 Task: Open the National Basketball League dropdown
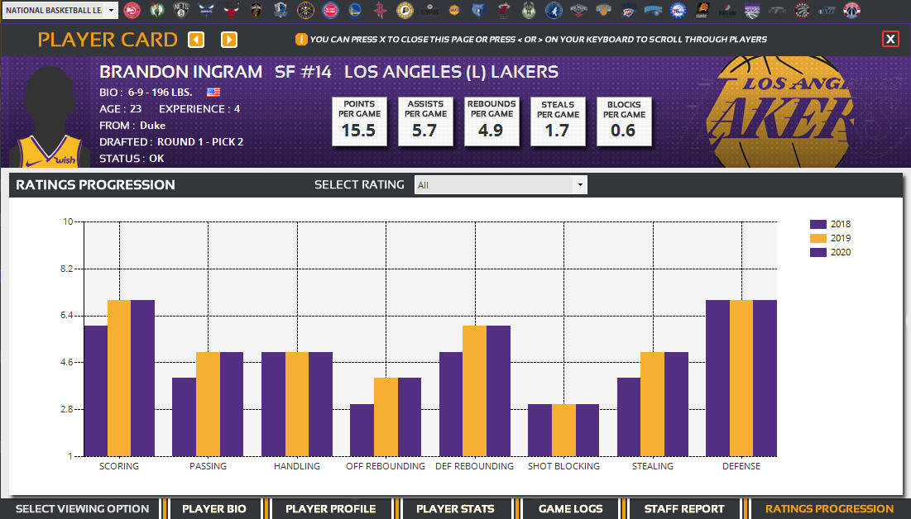click(60, 10)
